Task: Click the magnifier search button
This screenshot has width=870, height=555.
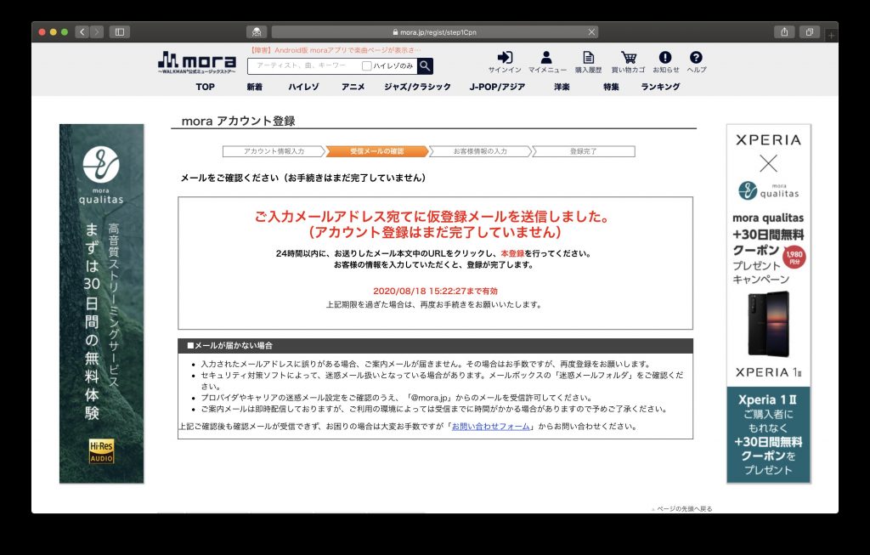Action: 425,66
